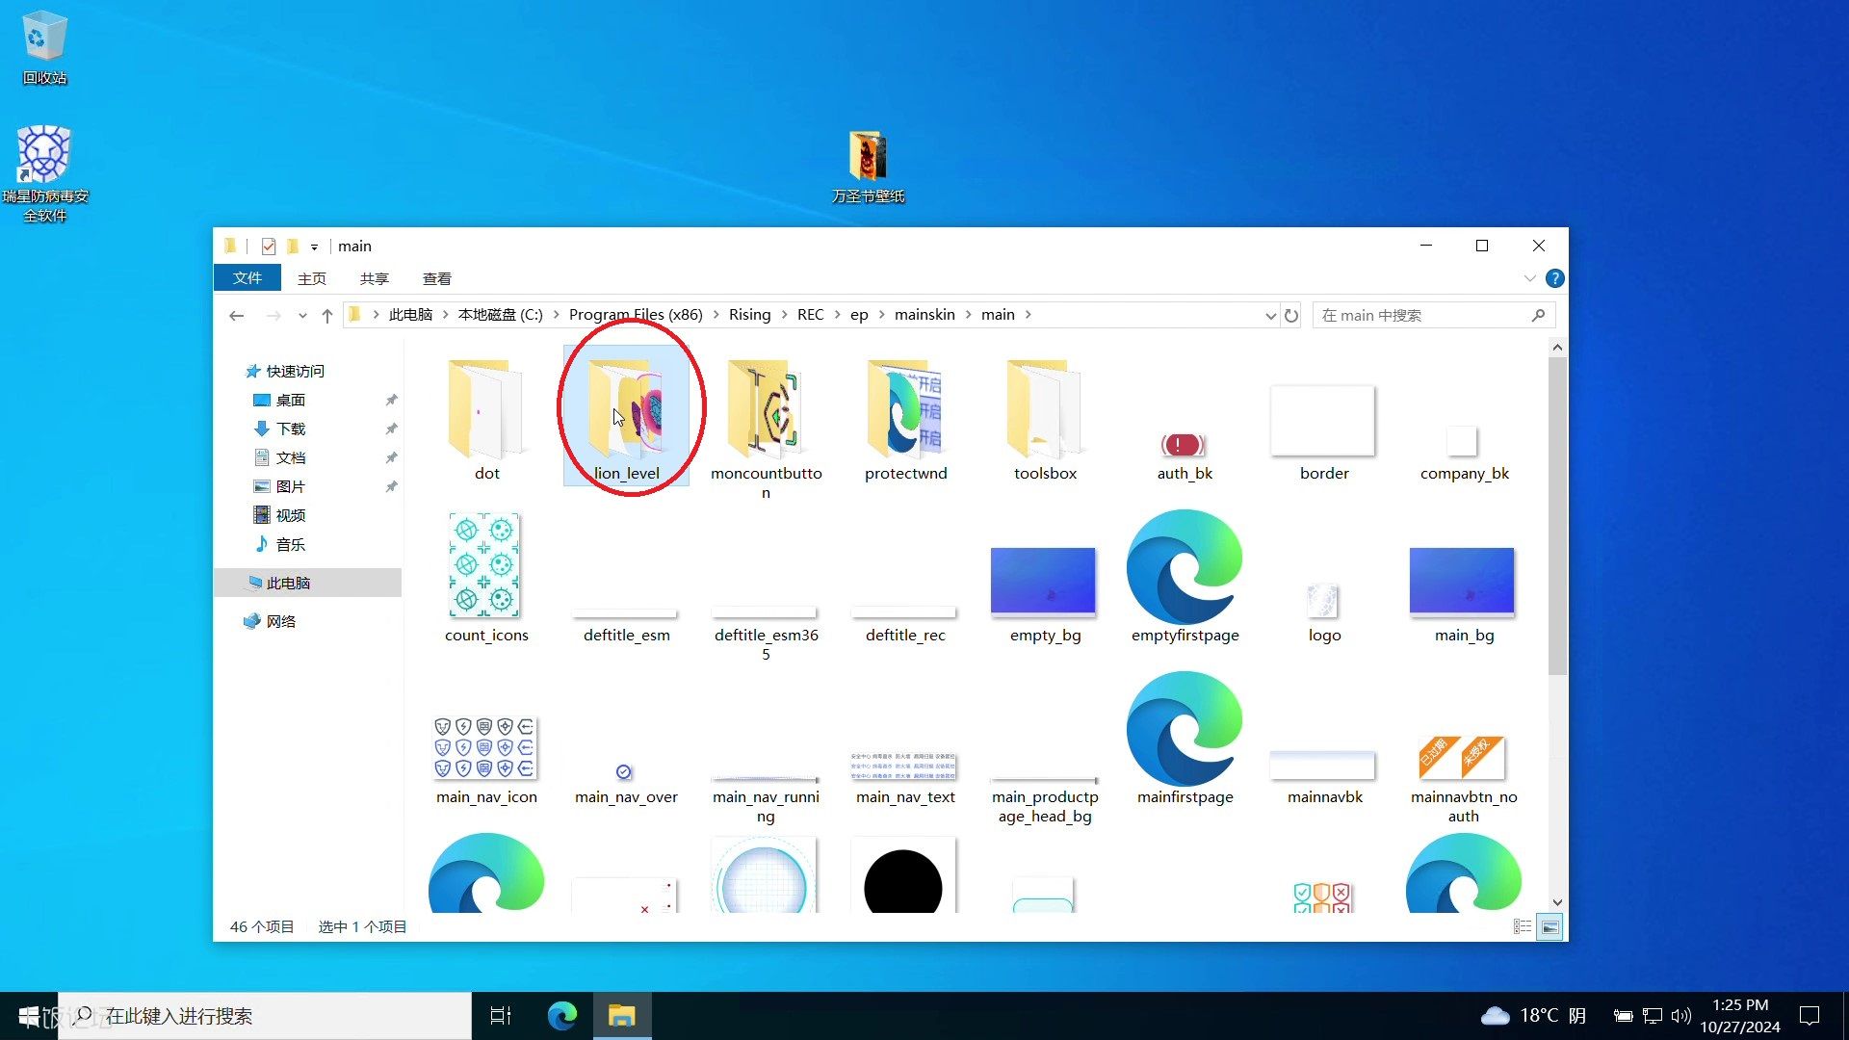Click mainskin in the breadcrumb path
This screenshot has width=1849, height=1040.
[x=924, y=315]
